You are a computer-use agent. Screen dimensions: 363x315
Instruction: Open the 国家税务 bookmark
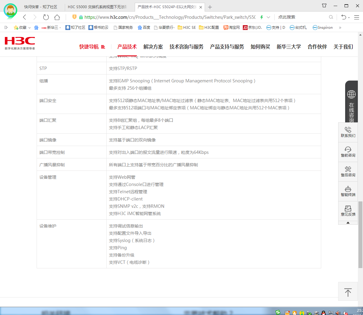click(123, 28)
